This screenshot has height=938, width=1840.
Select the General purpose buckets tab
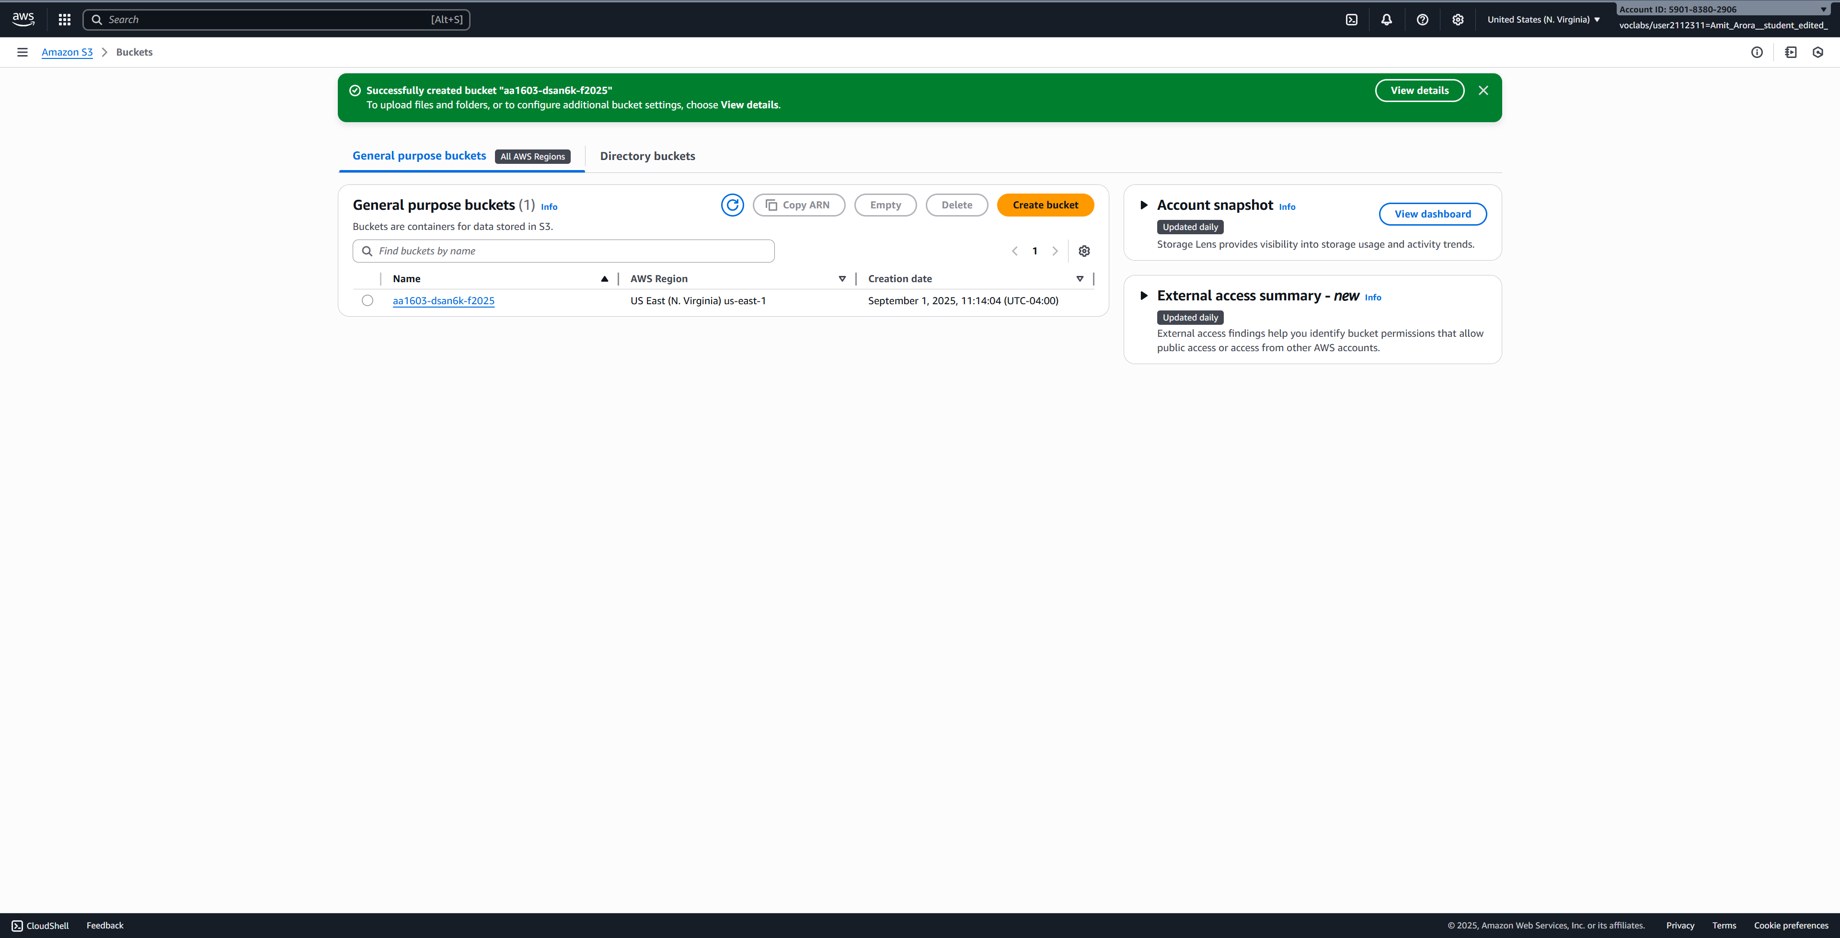419,156
